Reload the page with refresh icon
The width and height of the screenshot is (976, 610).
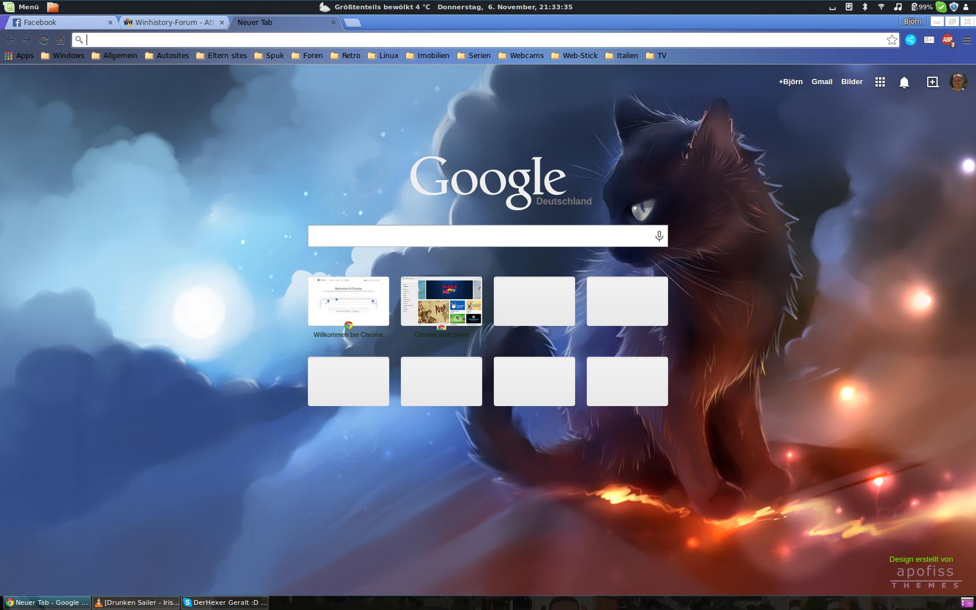coord(44,40)
